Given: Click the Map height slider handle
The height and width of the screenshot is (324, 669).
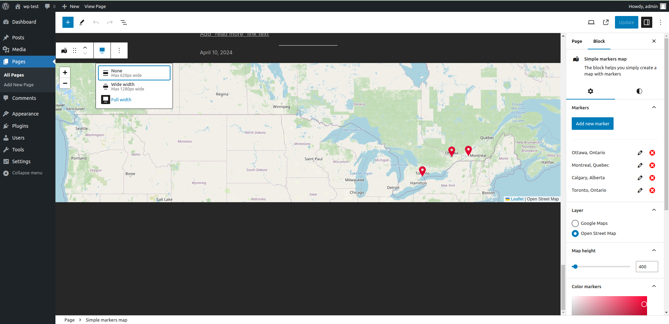Looking at the screenshot, I should pos(575,267).
